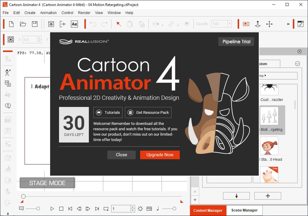Select the red-haired girl head thumbnail
This screenshot has width=308, height=216.
point(269,146)
